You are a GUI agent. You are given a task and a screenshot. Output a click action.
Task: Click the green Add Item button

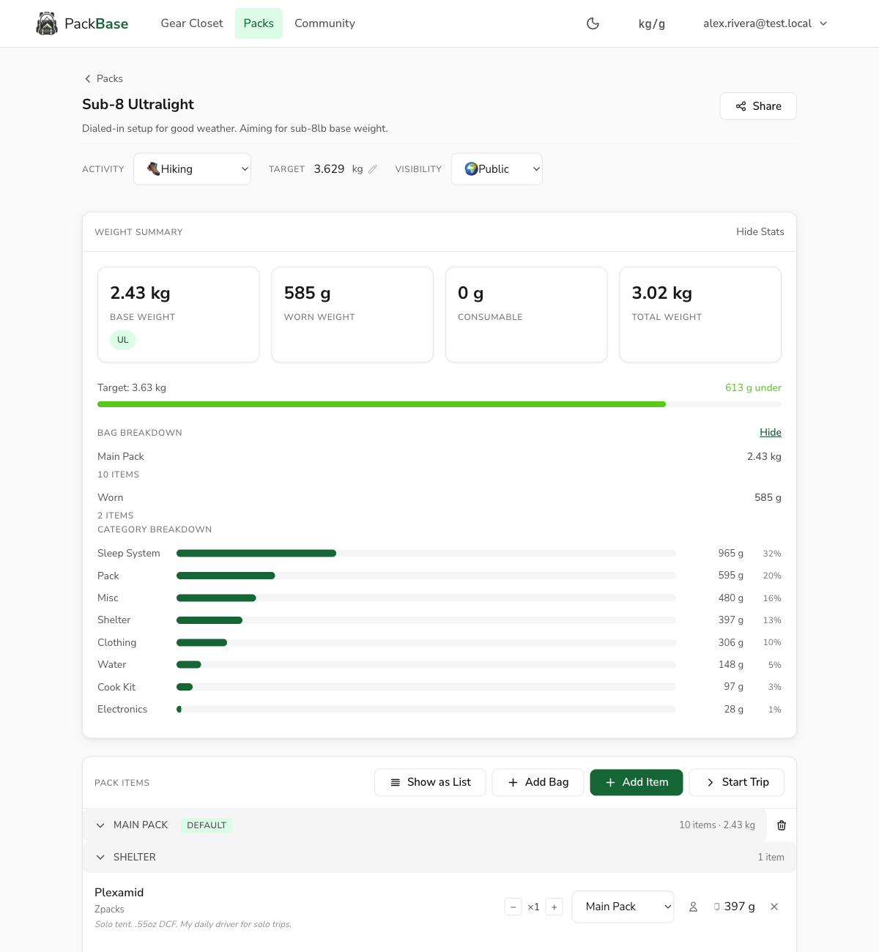pyautogui.click(x=637, y=782)
